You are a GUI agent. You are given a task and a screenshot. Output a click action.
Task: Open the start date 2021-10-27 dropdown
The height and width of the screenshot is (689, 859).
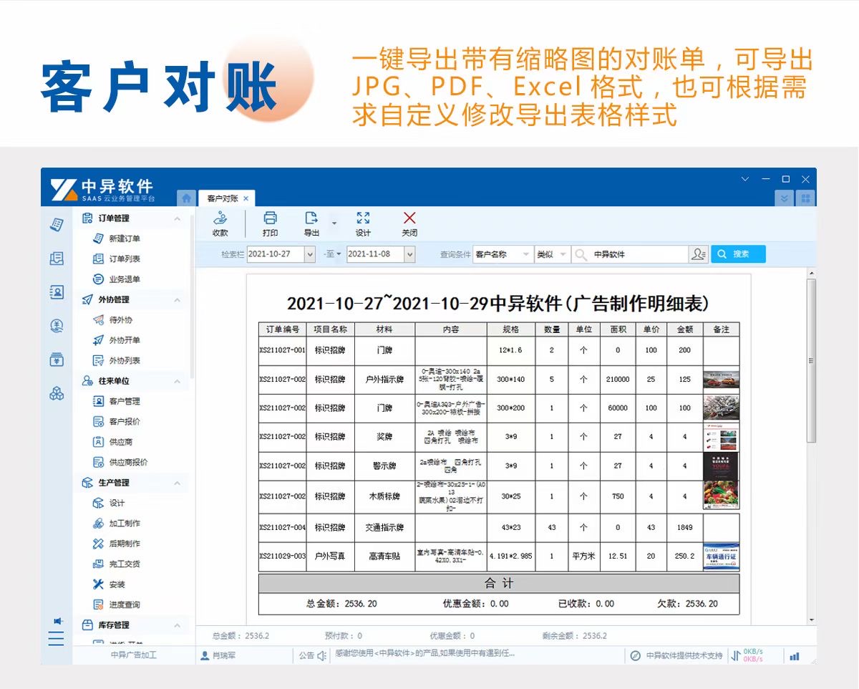click(x=309, y=254)
